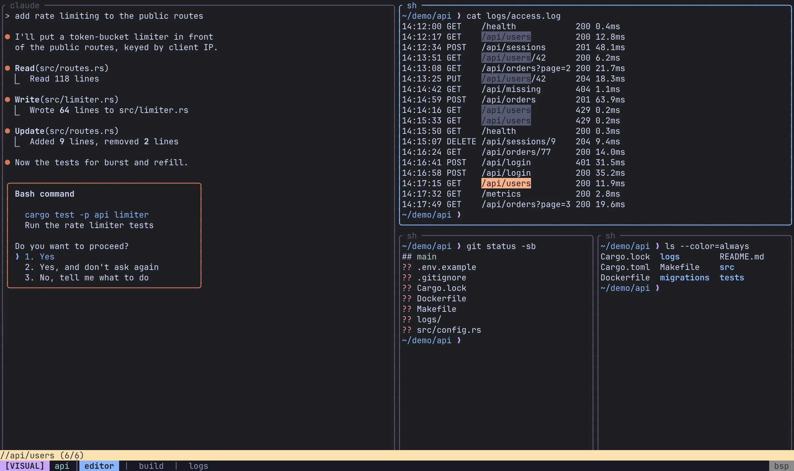Click the 'cargo test -p api limiter' command
Screen dimensions: 794x471
87,215
